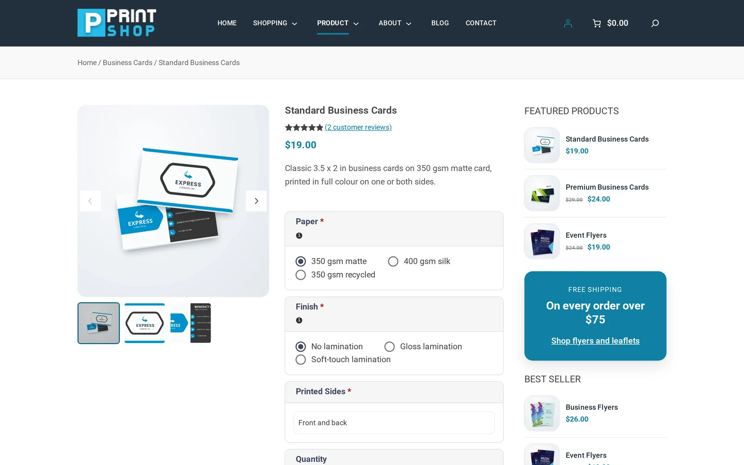Screen dimensions: 744x465
Task: Show previous product image arrow
Action: click(x=90, y=201)
